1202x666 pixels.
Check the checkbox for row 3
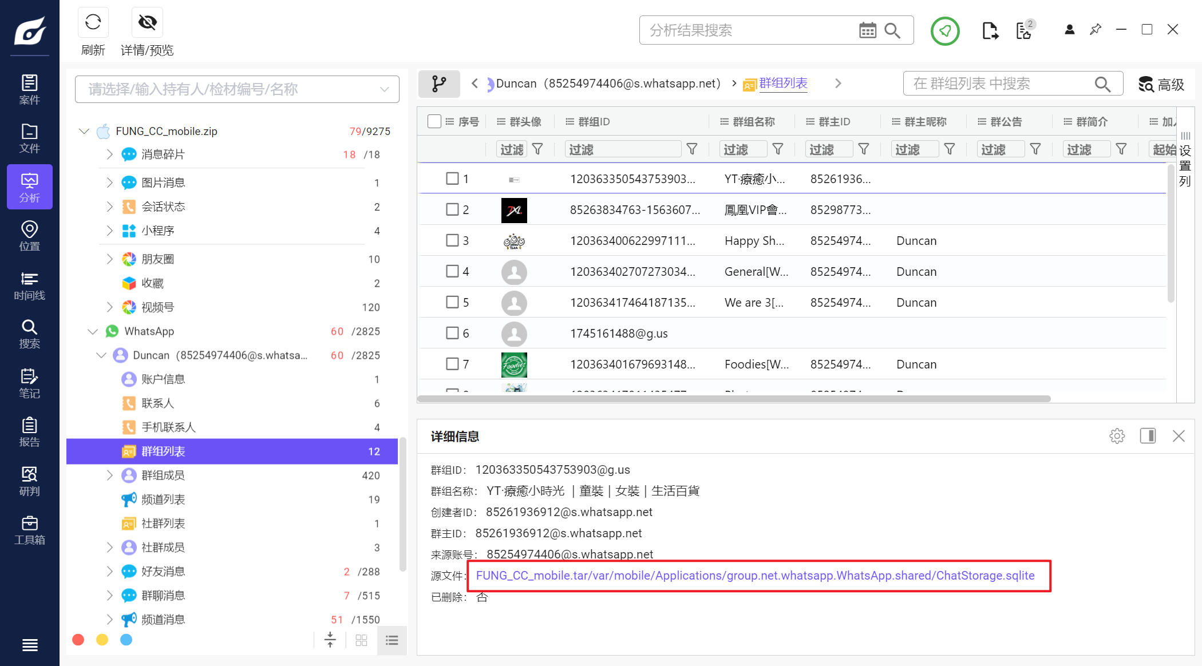[452, 240]
